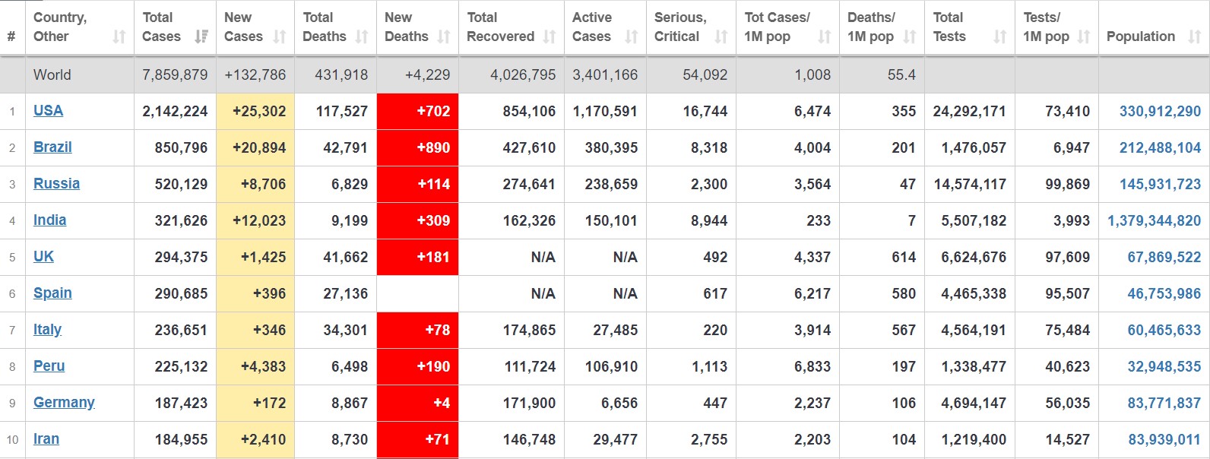The image size is (1210, 459).
Task: Select Italy active cases 27,485
Action: pyautogui.click(x=615, y=330)
